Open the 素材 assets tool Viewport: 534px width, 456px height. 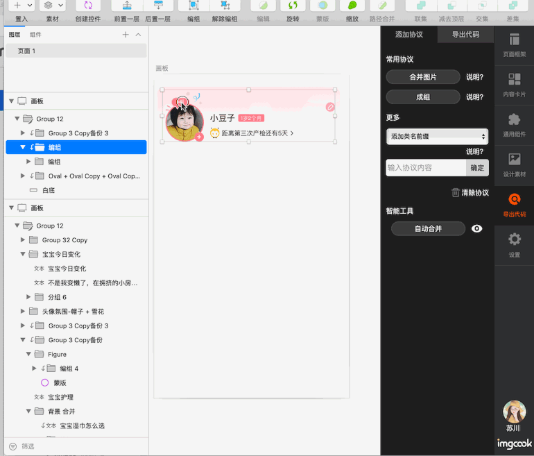pos(49,6)
